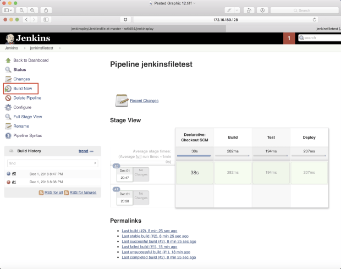Click the red notification badge showing 1
Viewport: 341px width, 269px height.
click(289, 39)
